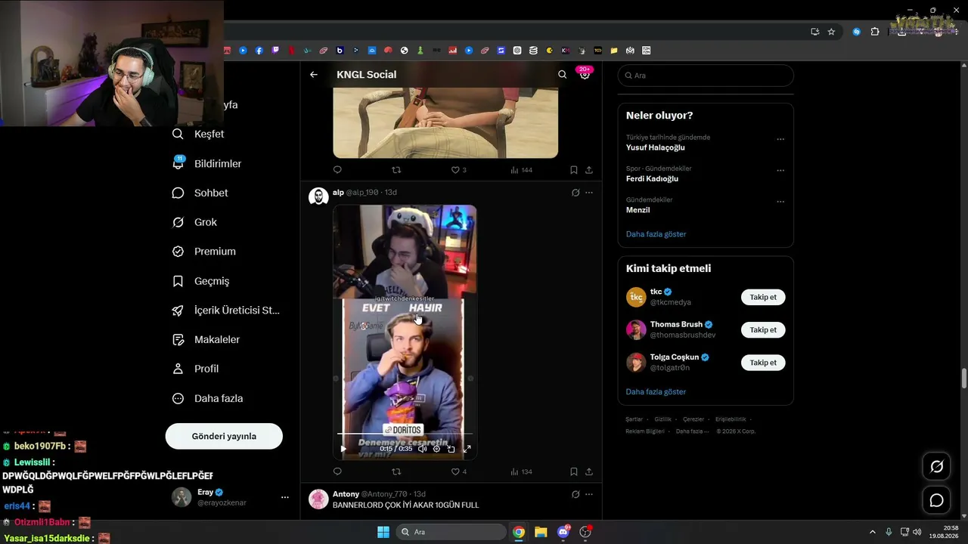The width and height of the screenshot is (968, 544).
Task: Enable picture-in-picture for the video
Action: tap(451, 449)
